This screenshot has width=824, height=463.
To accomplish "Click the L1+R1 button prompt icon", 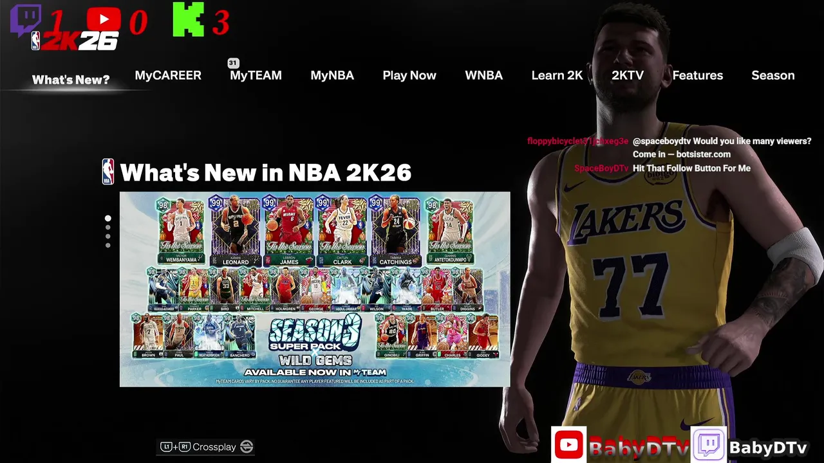I will (175, 447).
